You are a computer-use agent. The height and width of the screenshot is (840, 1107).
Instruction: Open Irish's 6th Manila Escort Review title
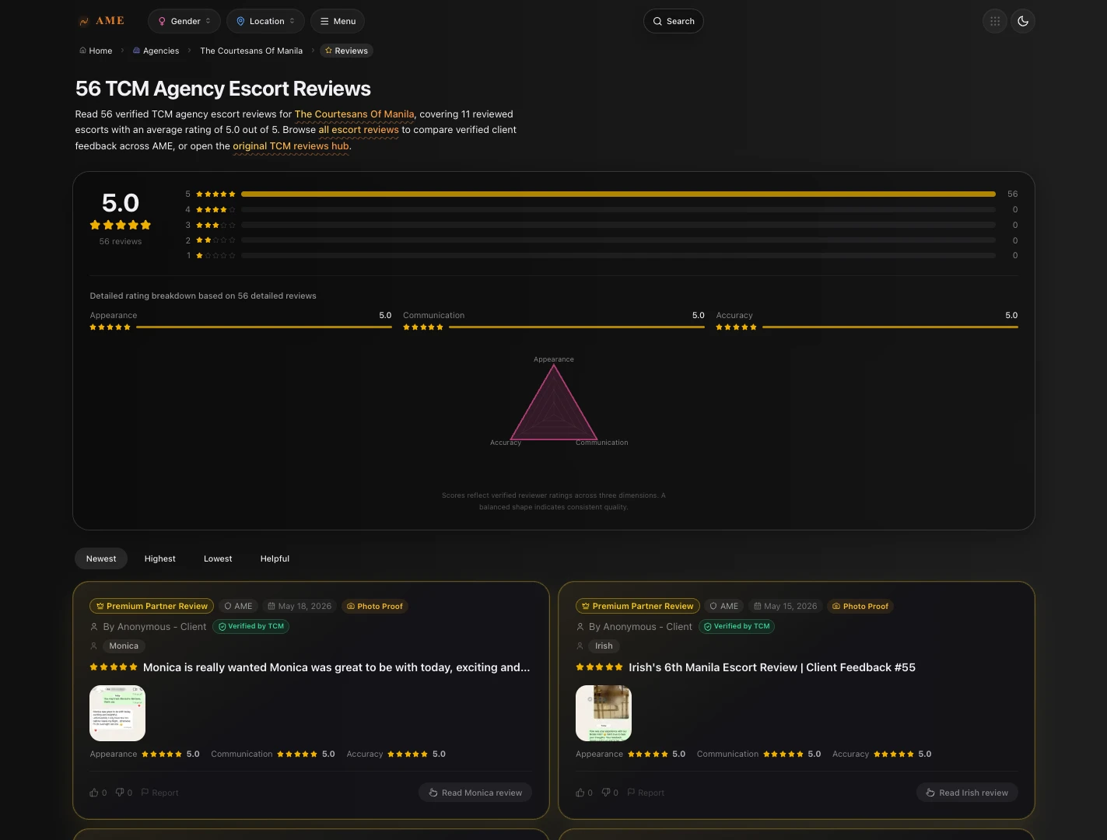772,667
